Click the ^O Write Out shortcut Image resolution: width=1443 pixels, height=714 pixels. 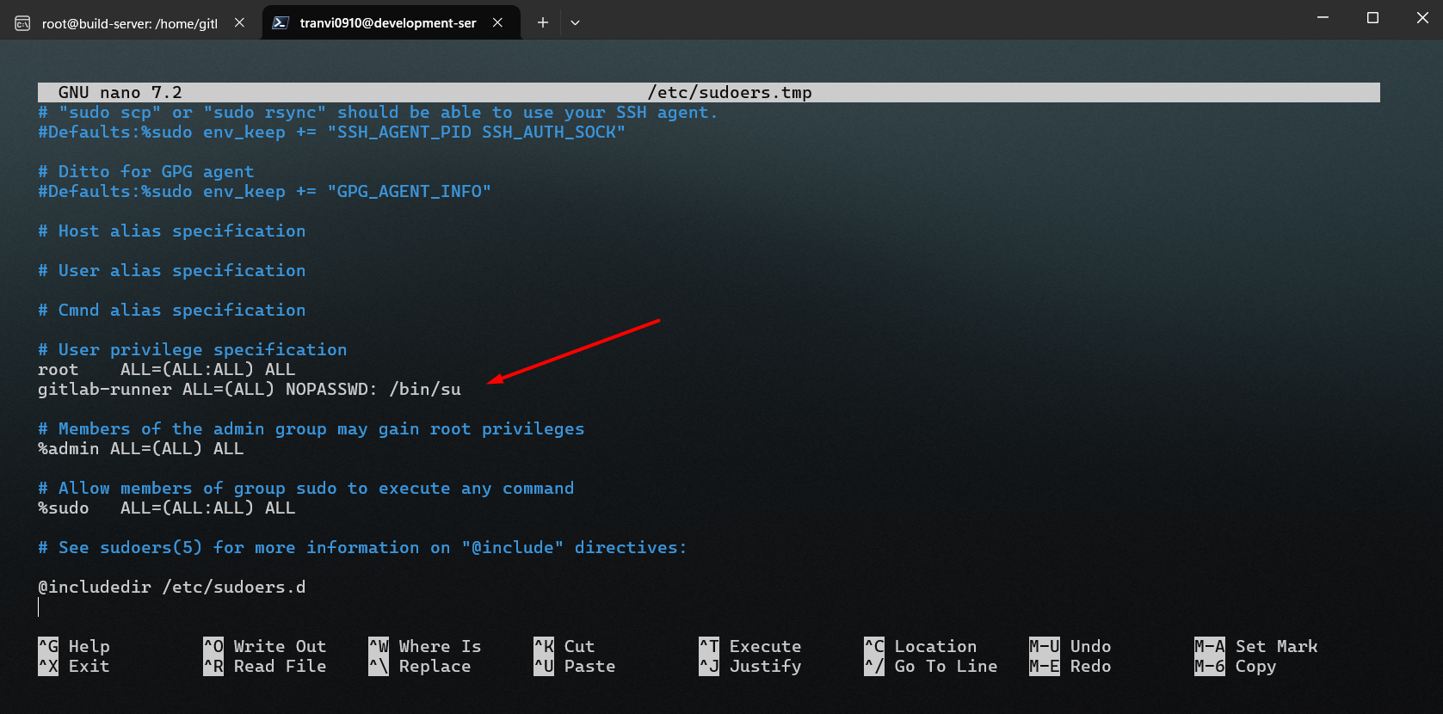pos(265,646)
